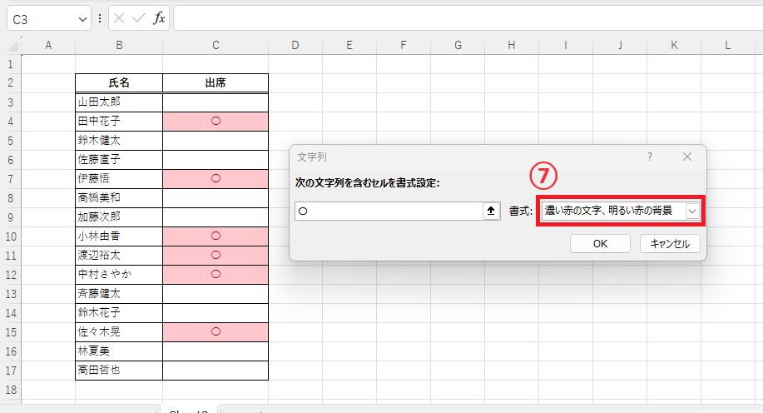This screenshot has height=413, width=763.
Task: Click the highlighted ○ cell for 渡辺裕太
Action: coord(216,255)
